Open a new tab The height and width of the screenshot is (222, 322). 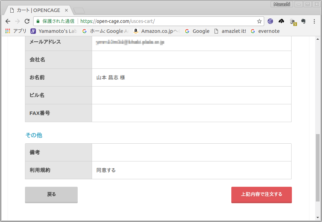[79, 11]
